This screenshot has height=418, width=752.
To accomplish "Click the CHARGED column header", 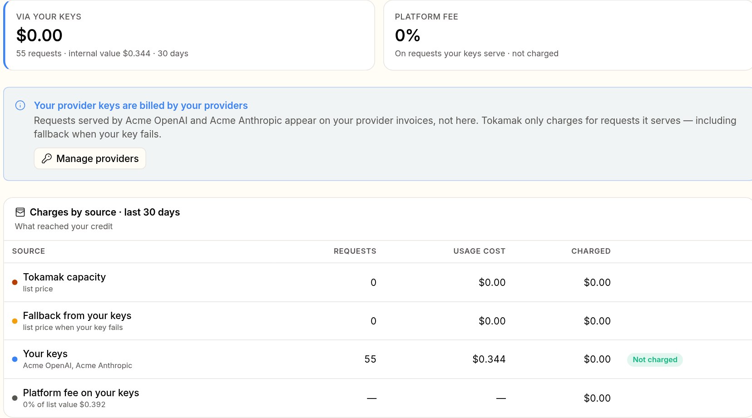I will (x=591, y=251).
